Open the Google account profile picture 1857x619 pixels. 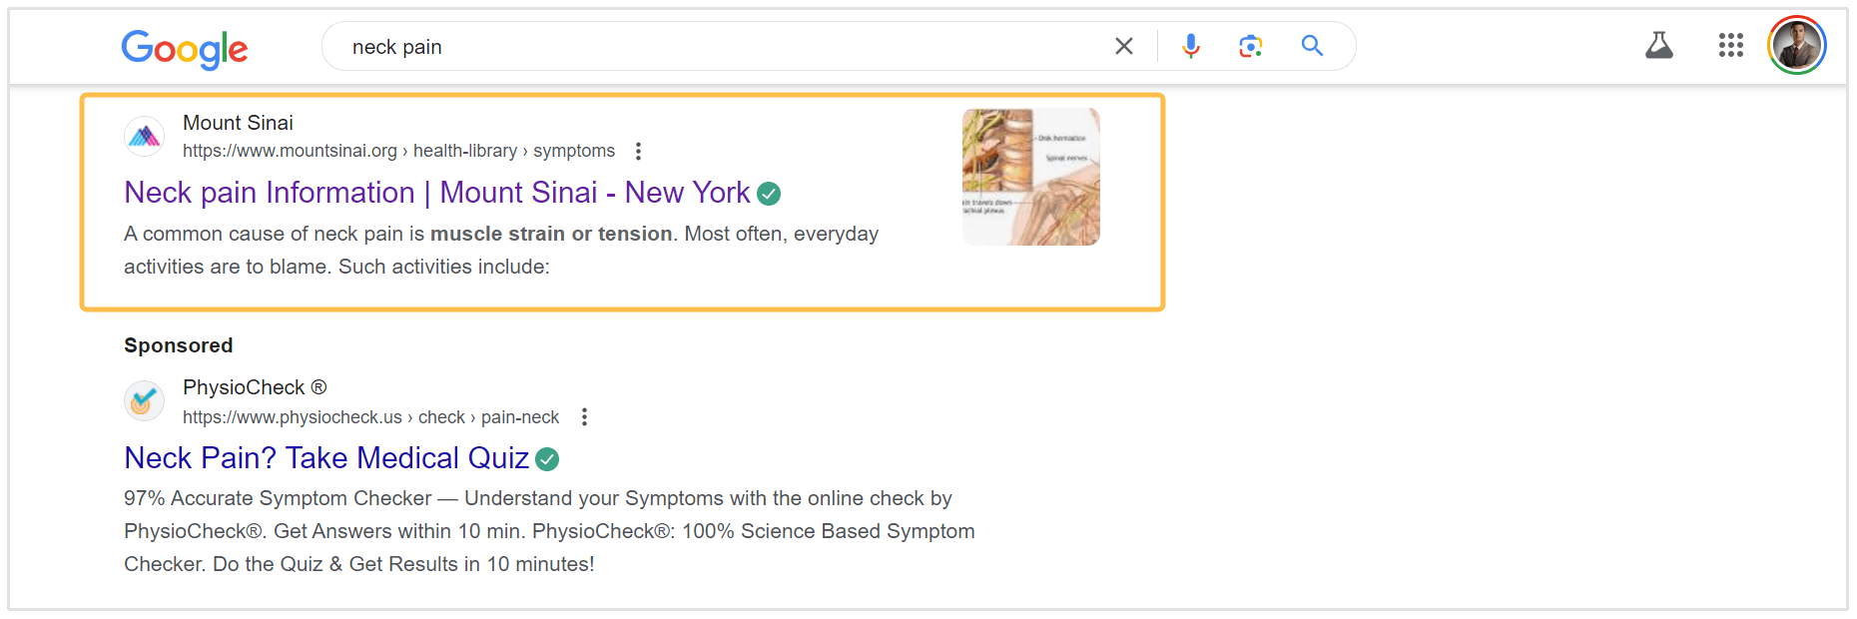click(1796, 46)
